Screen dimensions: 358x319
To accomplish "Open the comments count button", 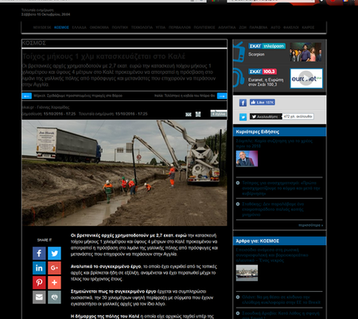I will [219, 114].
